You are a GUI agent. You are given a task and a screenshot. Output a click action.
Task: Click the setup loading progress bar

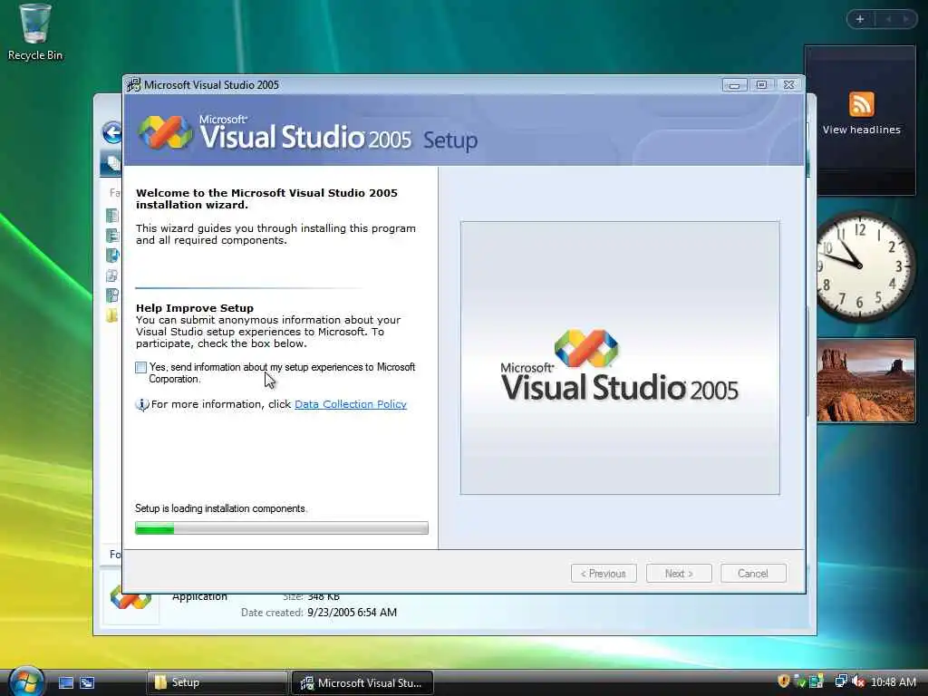pos(282,528)
